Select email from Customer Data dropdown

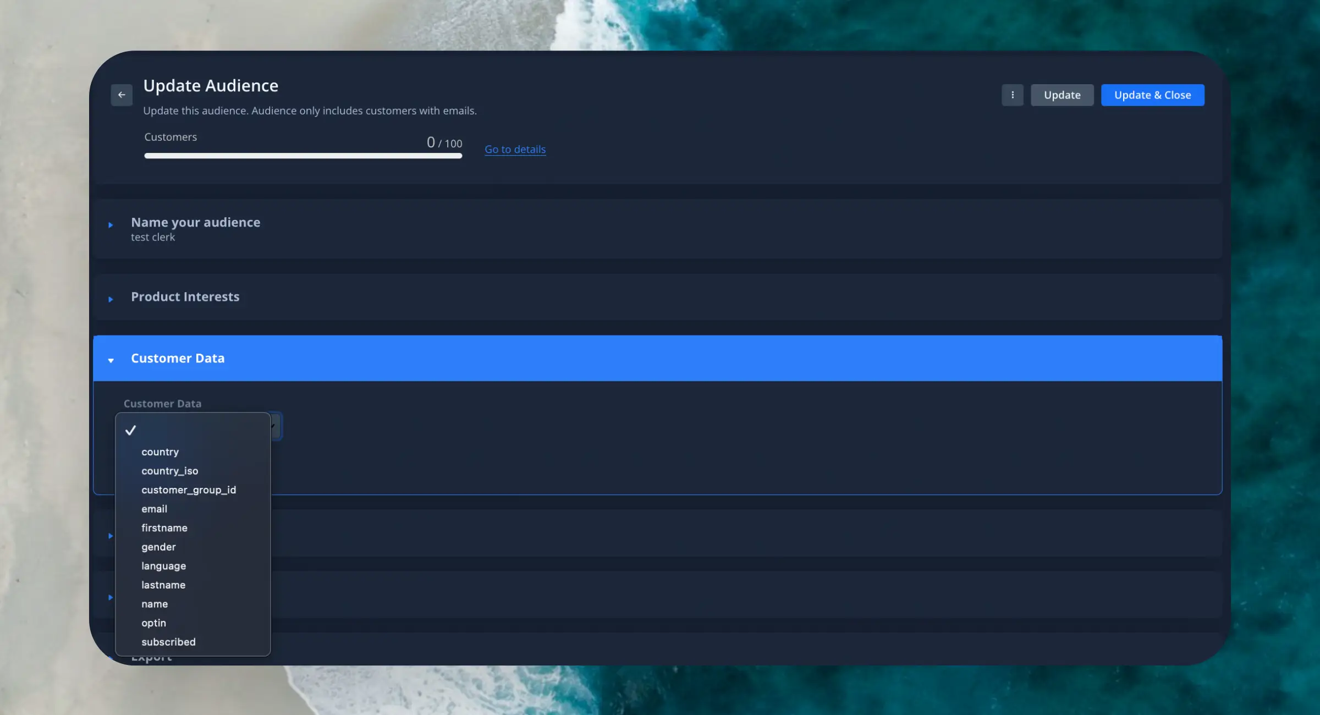point(154,508)
